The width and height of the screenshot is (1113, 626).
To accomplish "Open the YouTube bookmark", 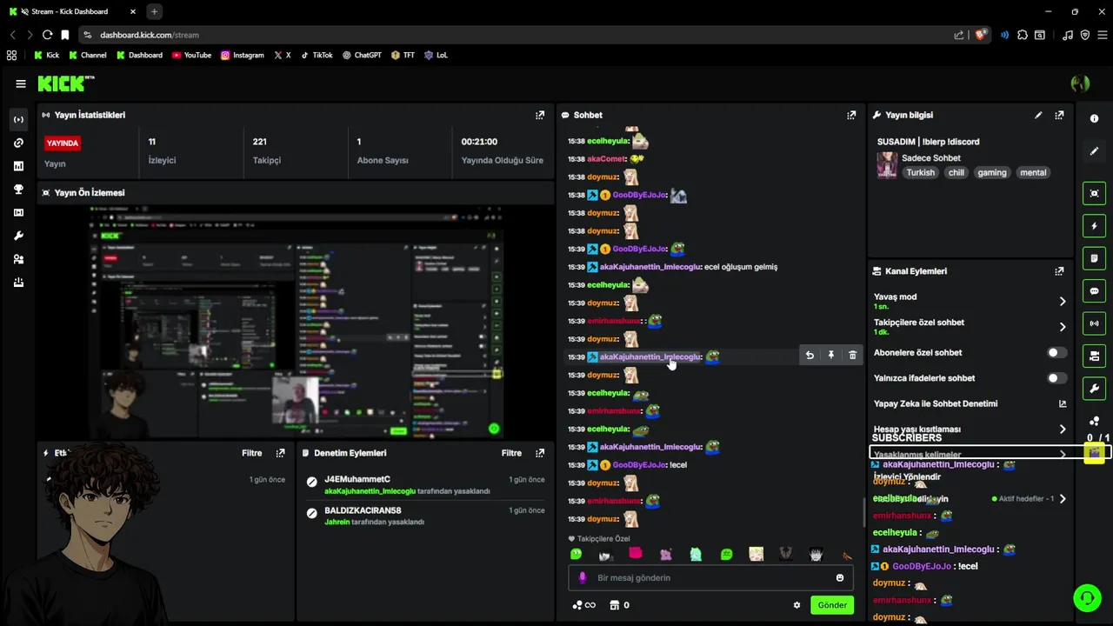I will (191, 55).
